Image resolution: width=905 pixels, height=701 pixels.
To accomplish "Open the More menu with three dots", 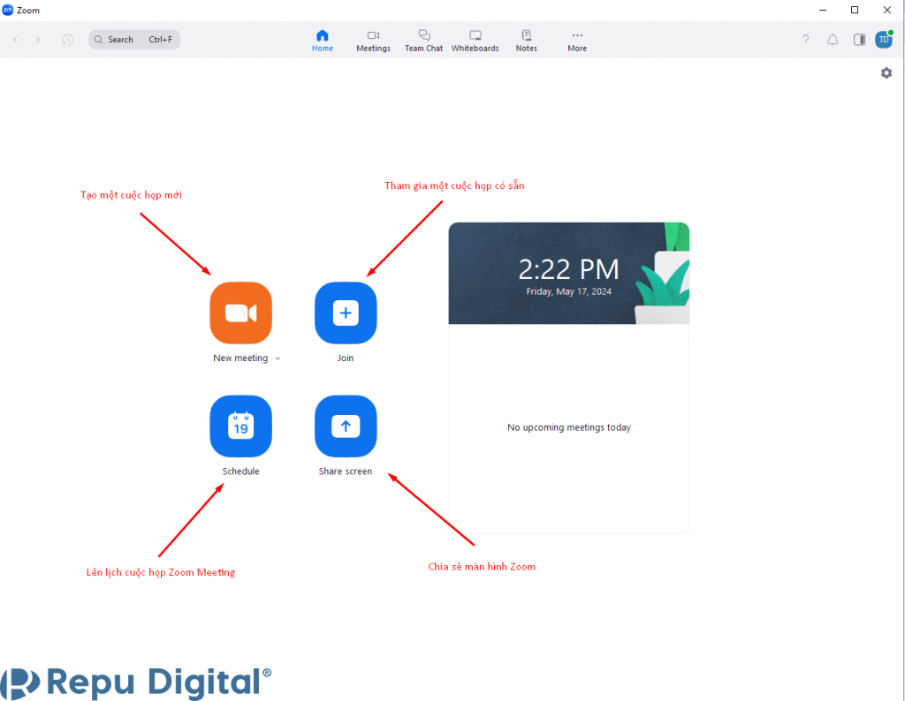I will click(x=577, y=41).
